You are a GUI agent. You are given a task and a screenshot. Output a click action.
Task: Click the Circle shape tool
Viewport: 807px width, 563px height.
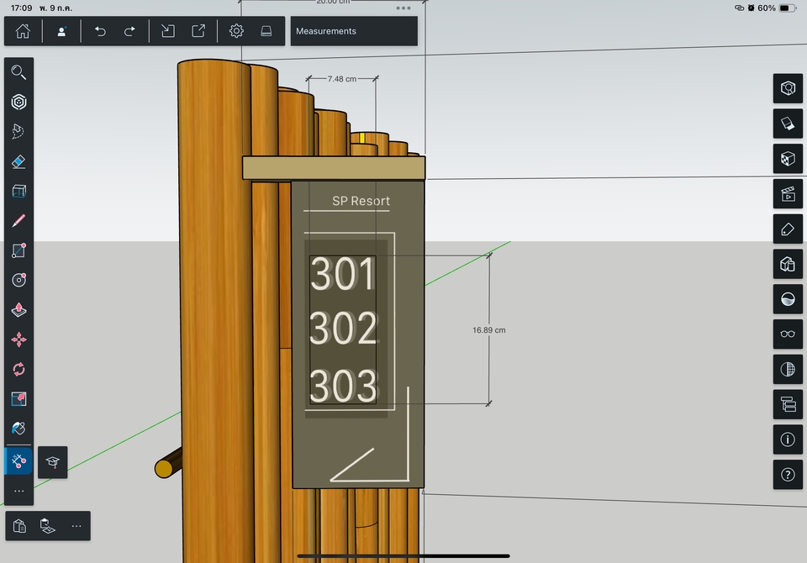click(18, 280)
